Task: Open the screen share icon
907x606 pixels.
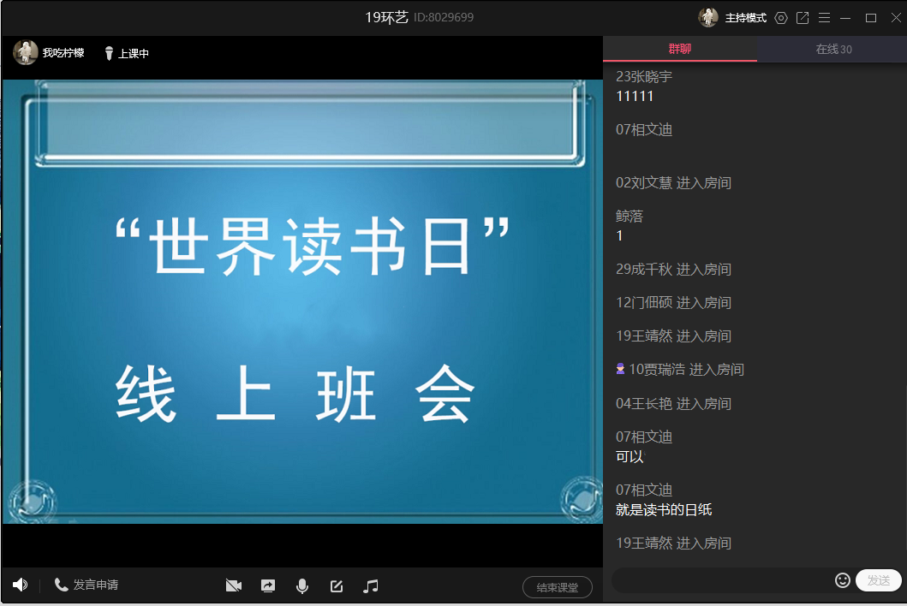Action: [x=268, y=586]
